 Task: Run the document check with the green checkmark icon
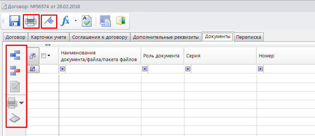coord(87,21)
